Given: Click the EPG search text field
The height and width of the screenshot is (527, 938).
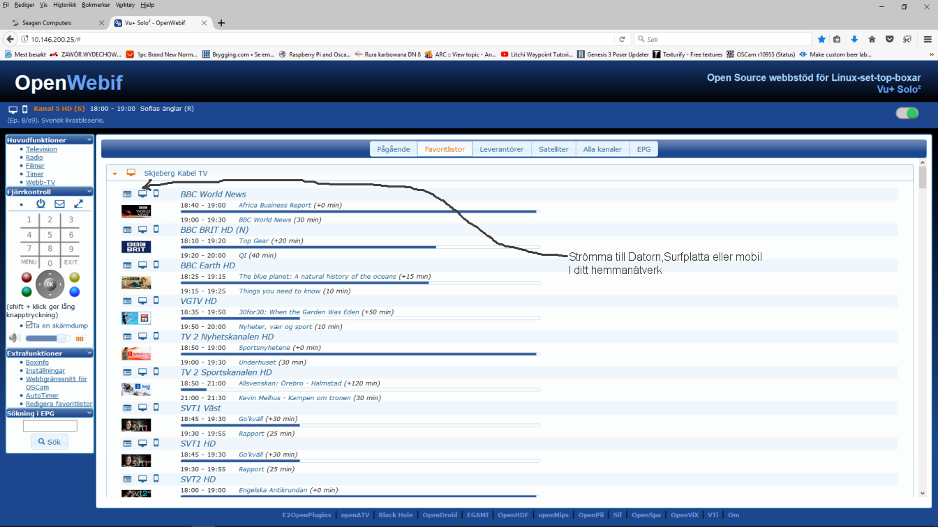Looking at the screenshot, I should pyautogui.click(x=50, y=425).
